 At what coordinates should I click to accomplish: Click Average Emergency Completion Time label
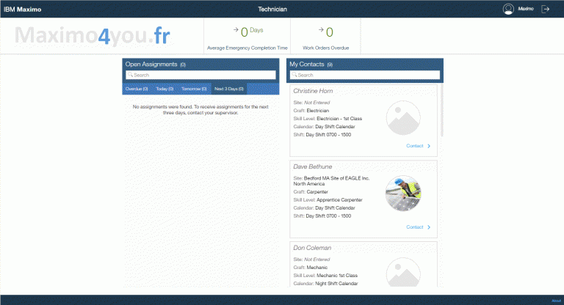(247, 48)
